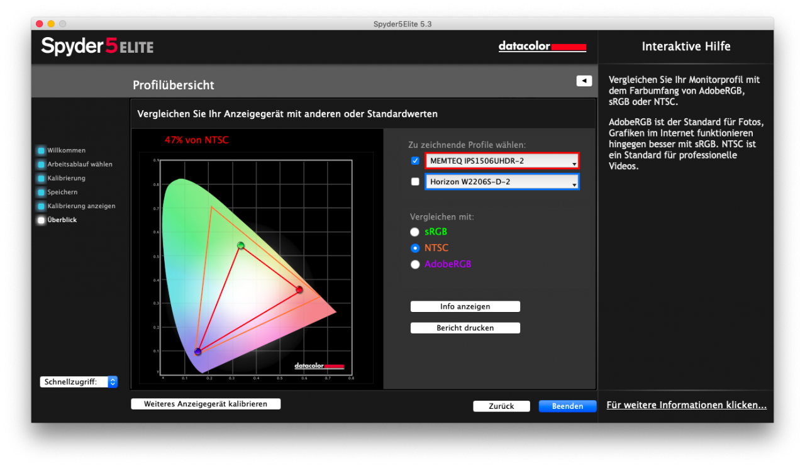
Task: Click the Profilübersicht heading
Action: tap(174, 85)
